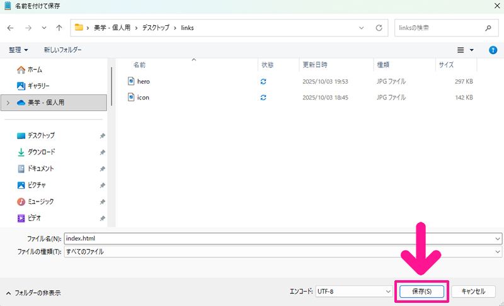The image size is (504, 306).
Task: Click the キャンセル button
Action: [x=472, y=292]
